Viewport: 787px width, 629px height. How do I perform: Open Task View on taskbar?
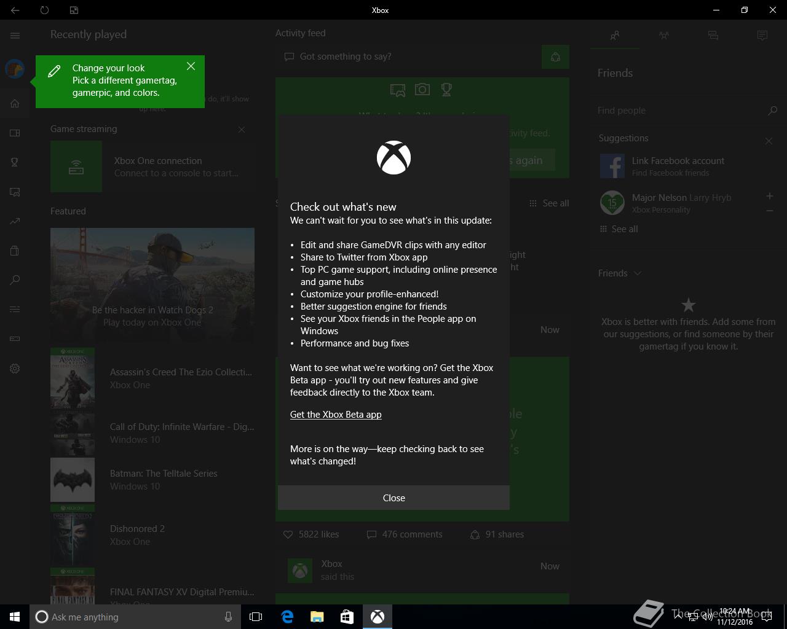tap(256, 617)
